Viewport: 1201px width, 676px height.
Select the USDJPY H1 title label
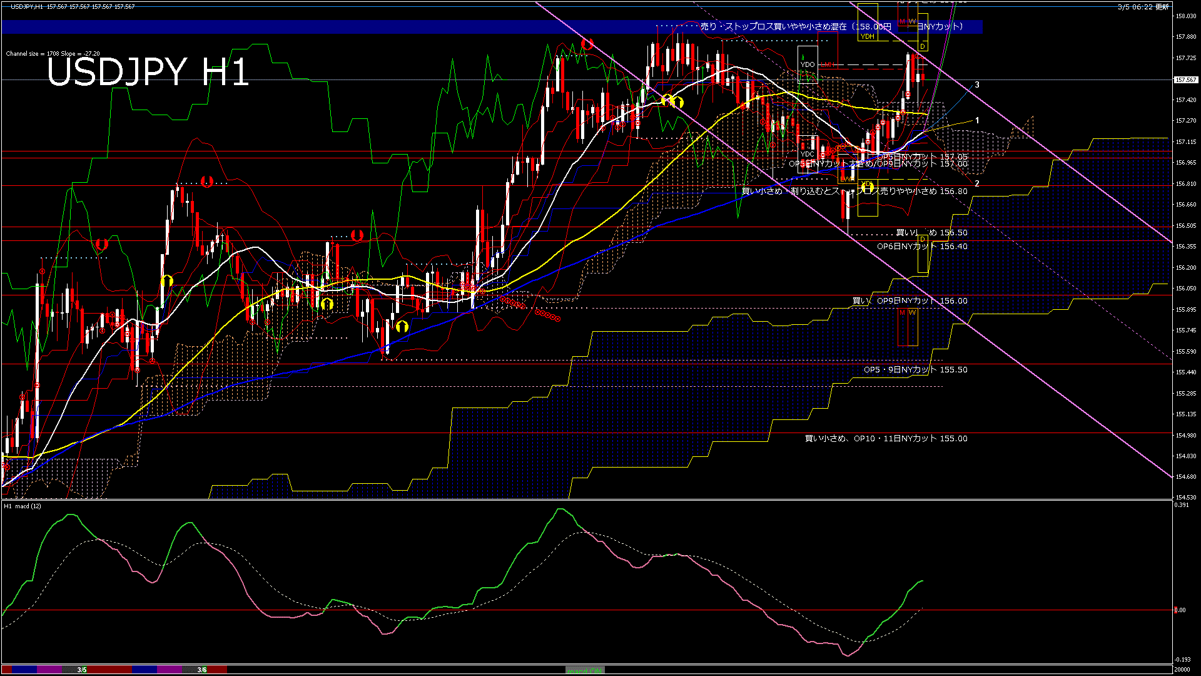(x=148, y=72)
